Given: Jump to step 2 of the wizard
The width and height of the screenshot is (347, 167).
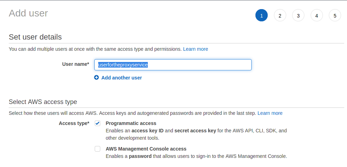Looking at the screenshot, I should pyautogui.click(x=280, y=15).
